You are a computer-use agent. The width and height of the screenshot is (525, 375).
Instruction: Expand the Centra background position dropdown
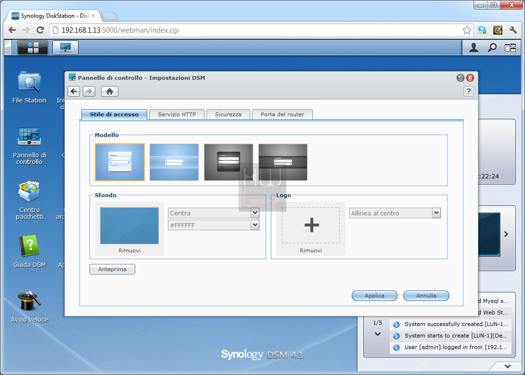click(255, 213)
